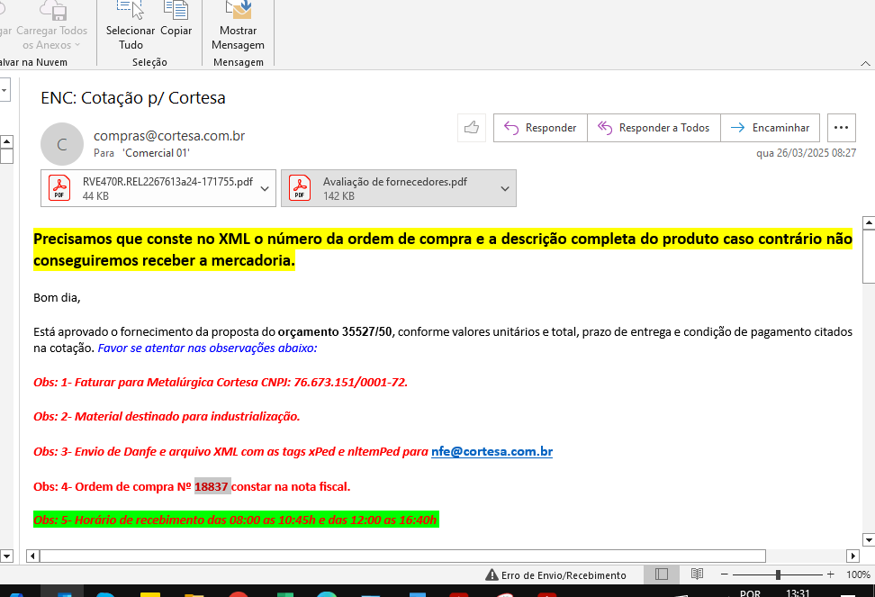The width and height of the screenshot is (875, 597).
Task: Click the thumbs-up like icon
Action: 472,128
